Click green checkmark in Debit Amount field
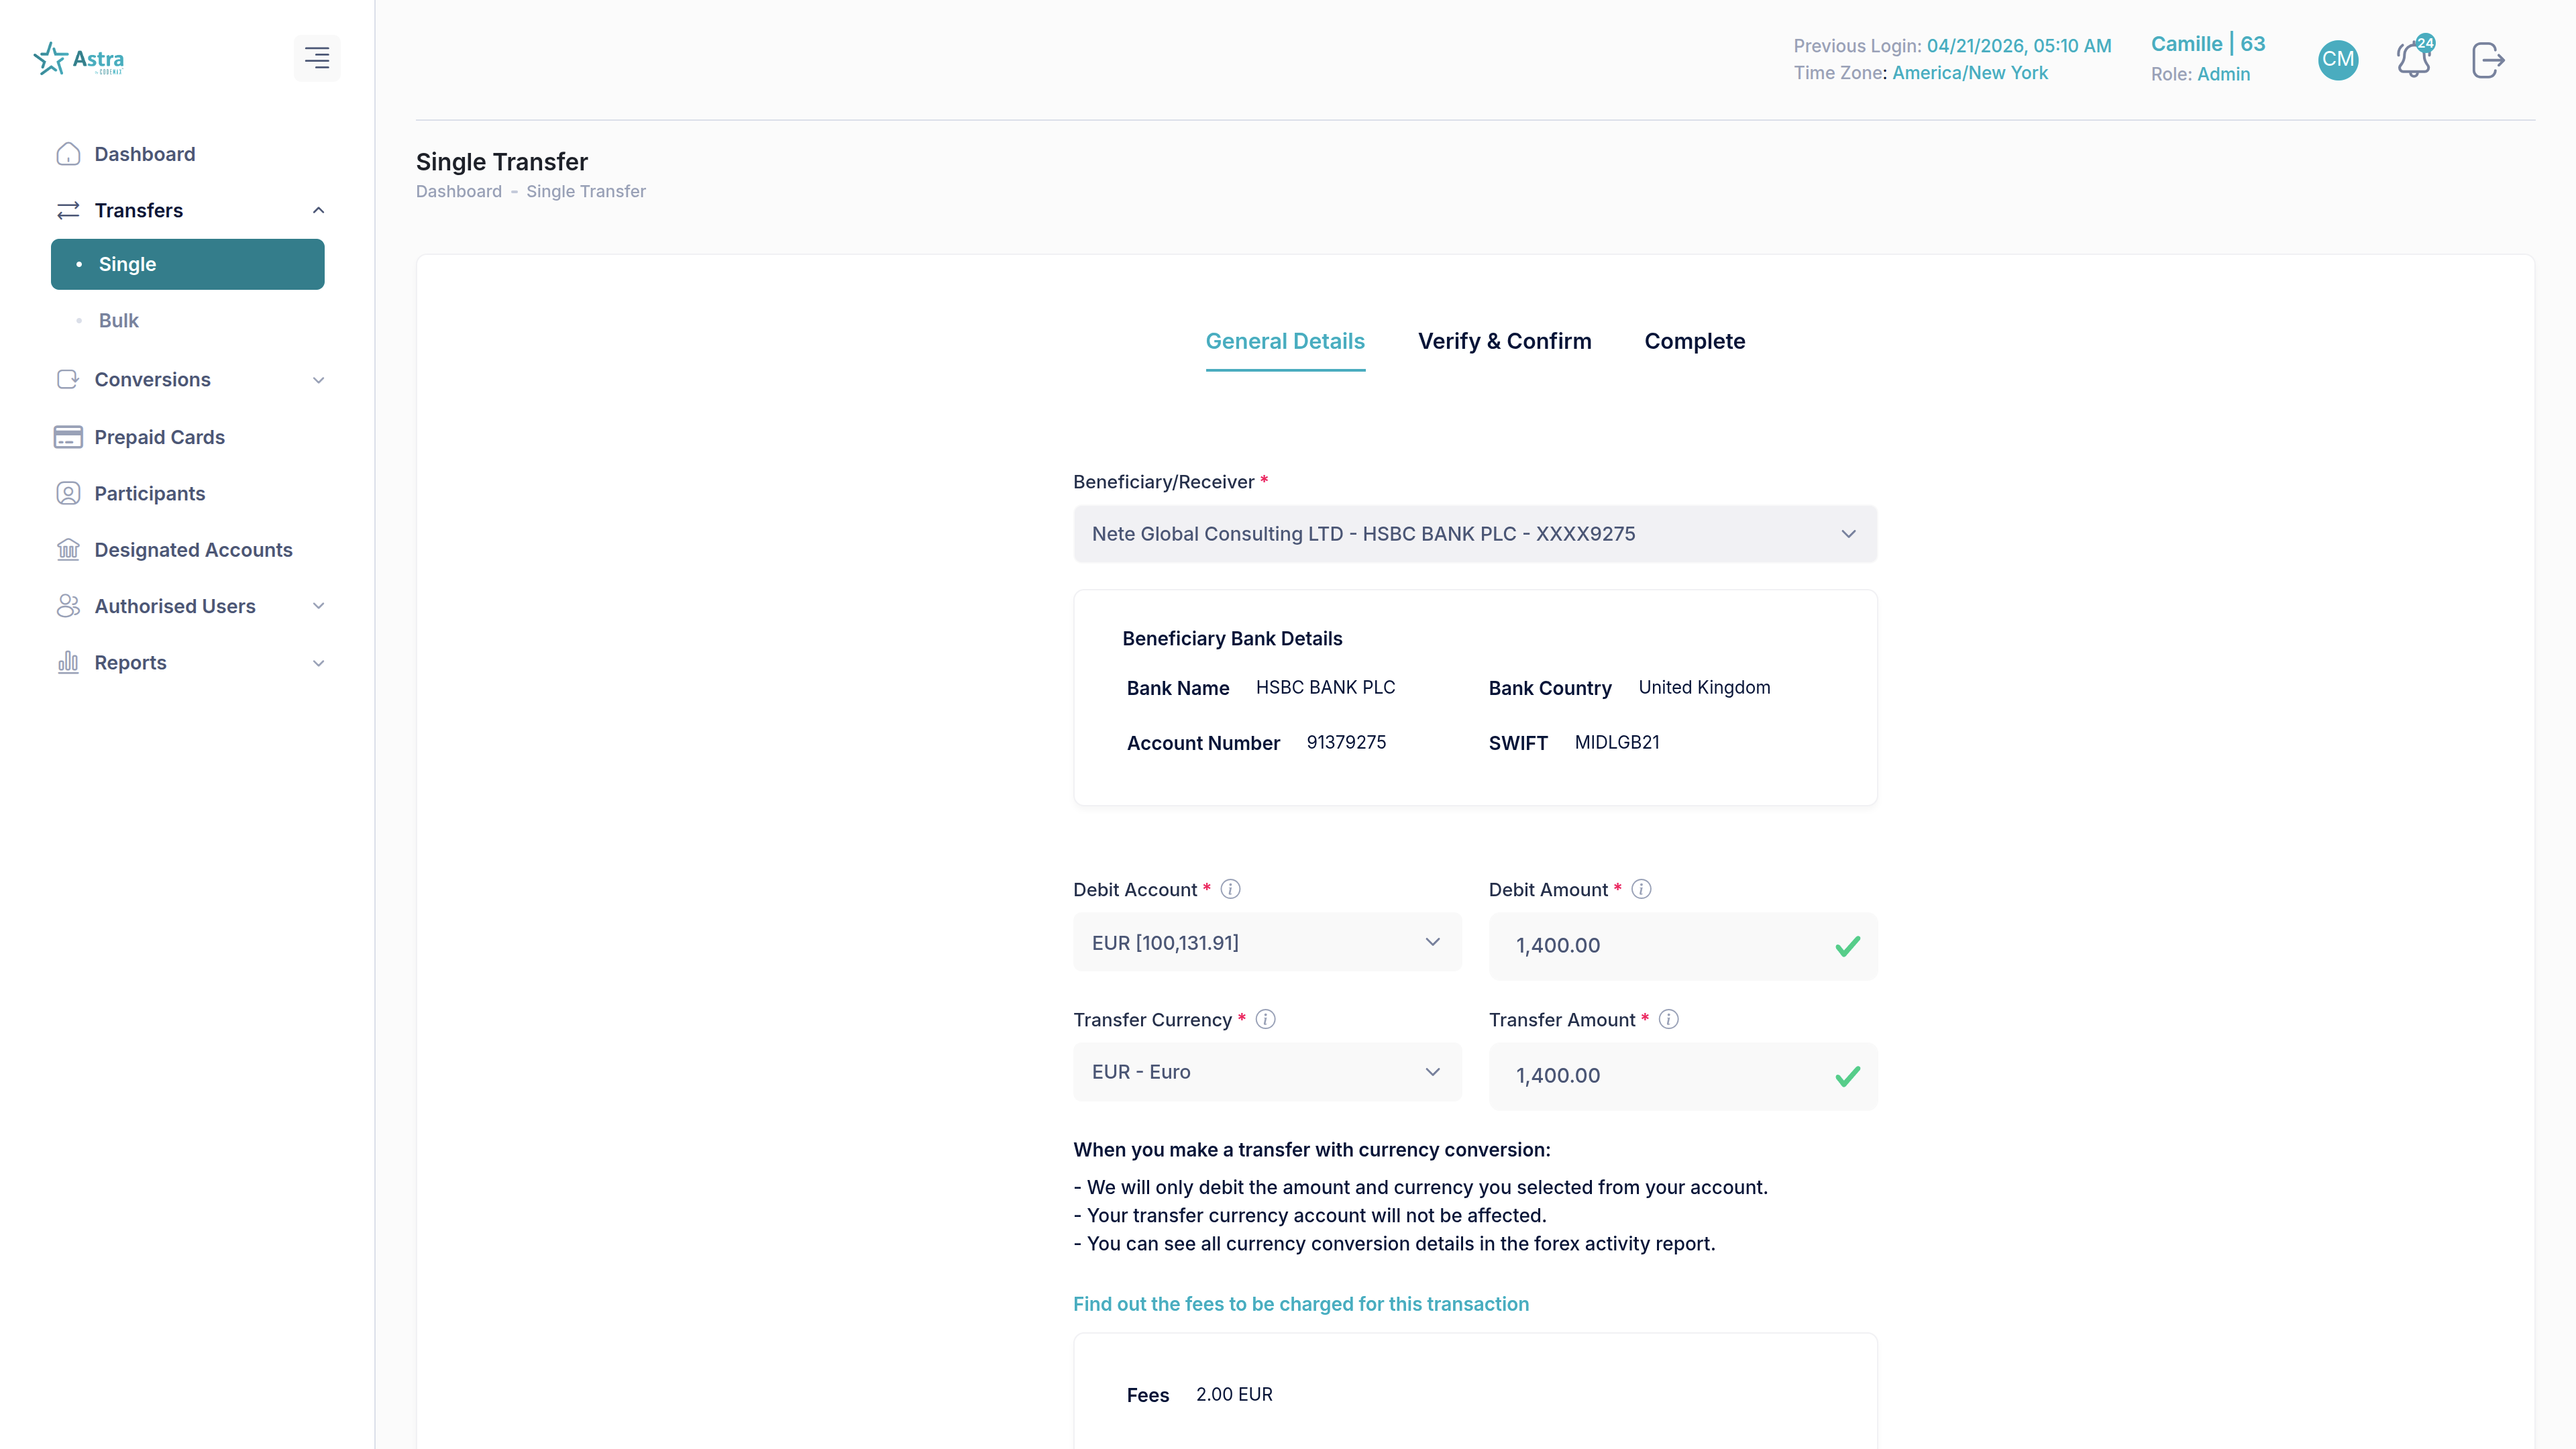 (x=1848, y=946)
